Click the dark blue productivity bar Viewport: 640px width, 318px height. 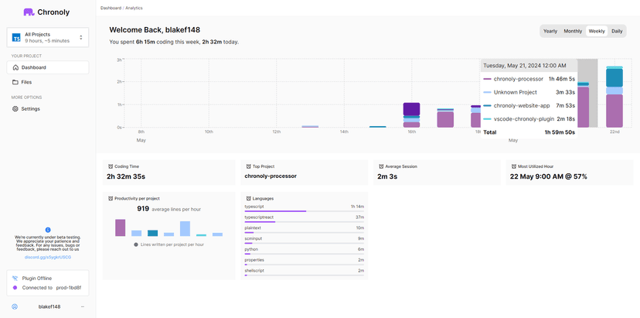click(152, 233)
